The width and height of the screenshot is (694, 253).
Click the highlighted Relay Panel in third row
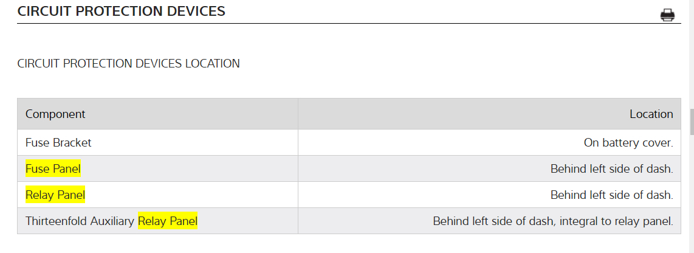click(55, 195)
